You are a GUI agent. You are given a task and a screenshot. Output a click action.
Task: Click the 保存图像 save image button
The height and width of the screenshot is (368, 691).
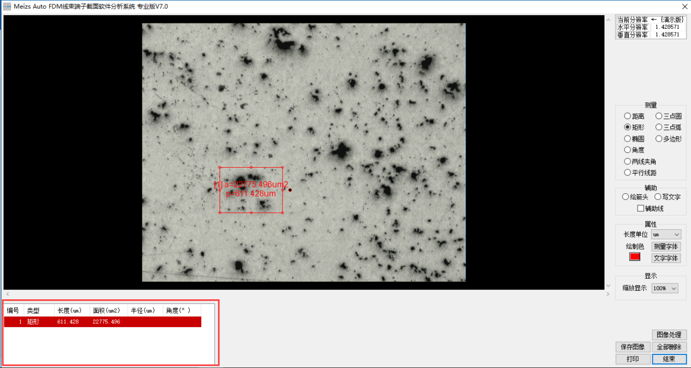pyautogui.click(x=633, y=347)
